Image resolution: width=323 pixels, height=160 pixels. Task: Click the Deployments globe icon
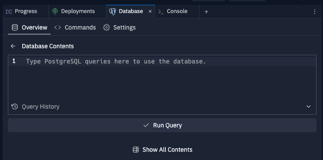click(x=55, y=11)
